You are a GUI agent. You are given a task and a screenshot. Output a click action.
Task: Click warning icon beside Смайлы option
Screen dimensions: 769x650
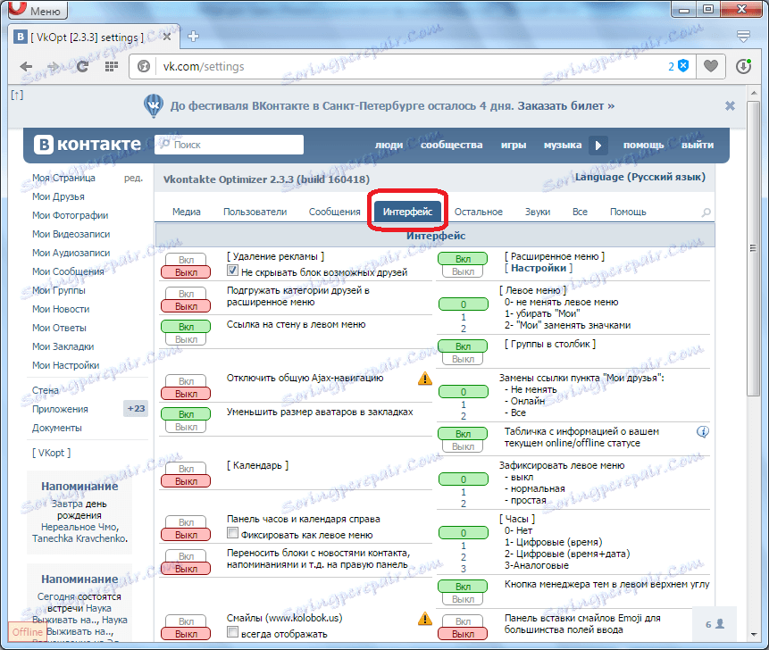[425, 619]
